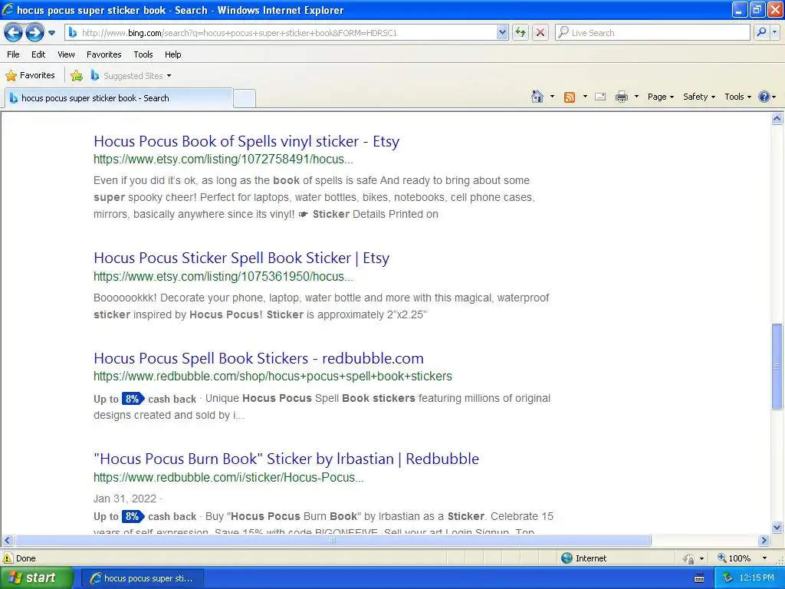Viewport: 785px width, 589px height.
Task: Click the system tray safely remove hardware icon
Action: tap(728, 578)
